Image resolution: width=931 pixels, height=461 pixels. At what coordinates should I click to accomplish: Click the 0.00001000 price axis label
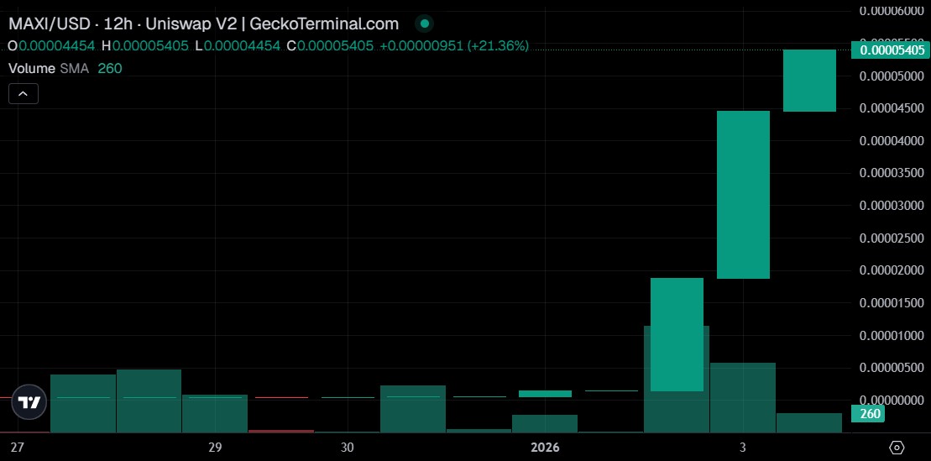892,336
